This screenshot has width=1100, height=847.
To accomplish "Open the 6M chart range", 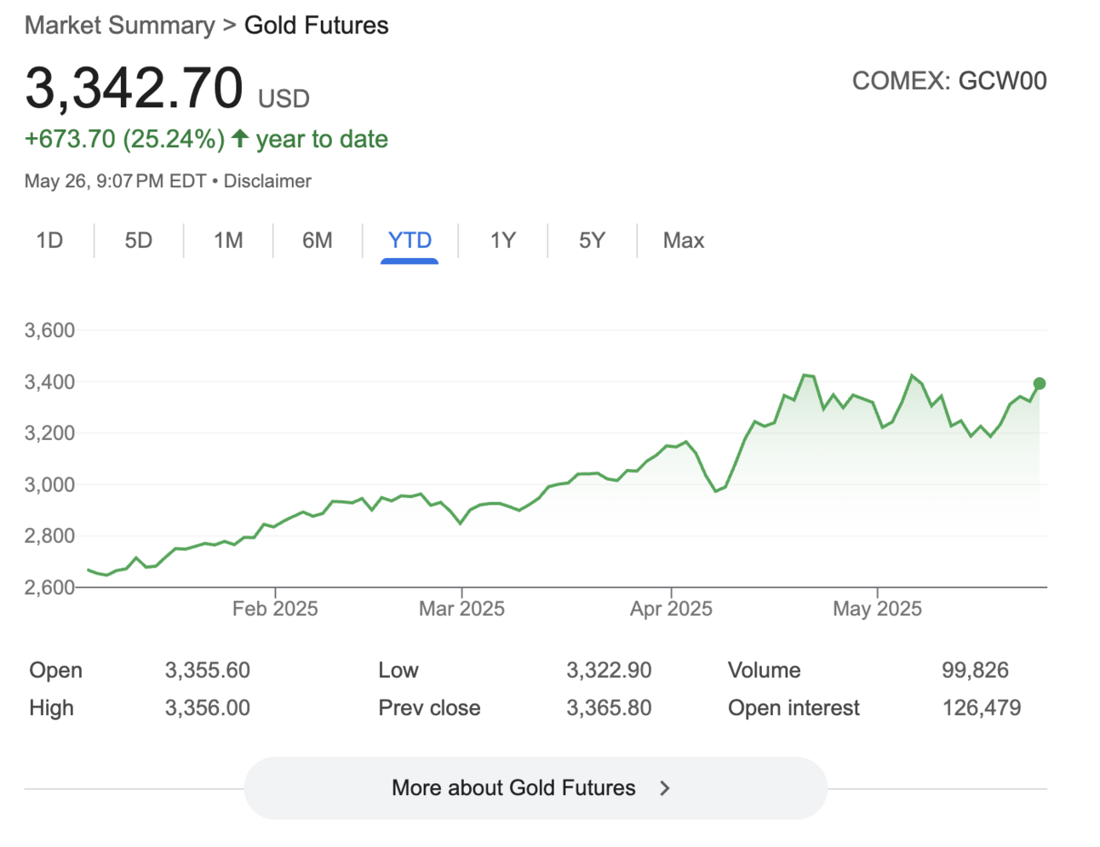I will [318, 241].
